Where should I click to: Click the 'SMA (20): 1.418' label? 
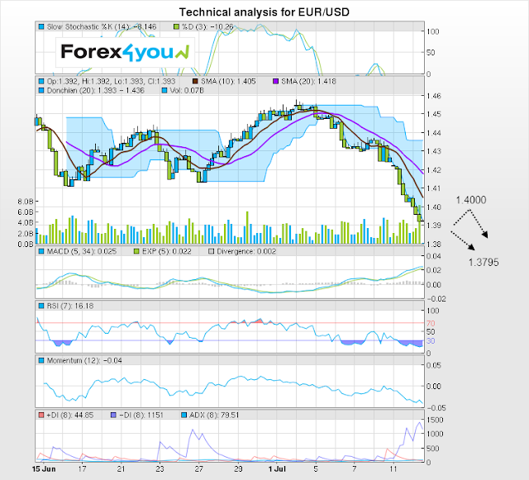click(308, 81)
